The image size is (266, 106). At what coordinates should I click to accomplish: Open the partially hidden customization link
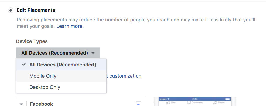tap(124, 76)
